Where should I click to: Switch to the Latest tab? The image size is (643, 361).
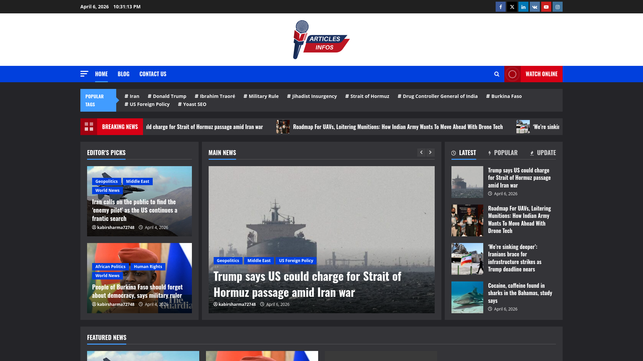[464, 153]
